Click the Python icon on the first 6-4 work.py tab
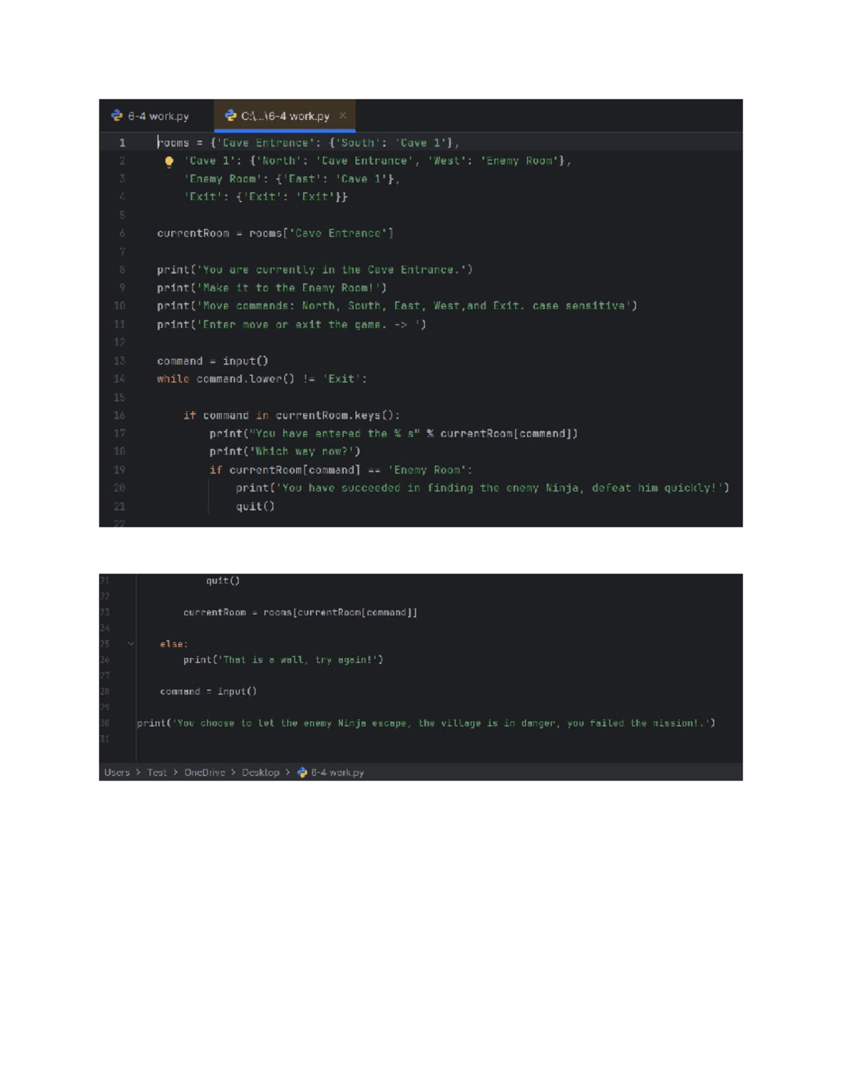This screenshot has height=1090, width=842. point(117,116)
